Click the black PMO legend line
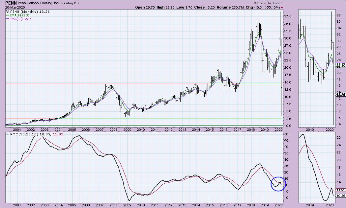 pyautogui.click(x=8, y=134)
